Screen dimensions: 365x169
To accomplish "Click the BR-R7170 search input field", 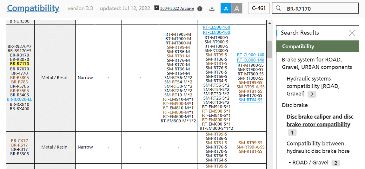I will [x=317, y=9].
